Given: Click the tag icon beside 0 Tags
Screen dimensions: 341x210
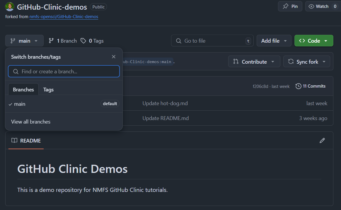Looking at the screenshot, I should [x=83, y=41].
